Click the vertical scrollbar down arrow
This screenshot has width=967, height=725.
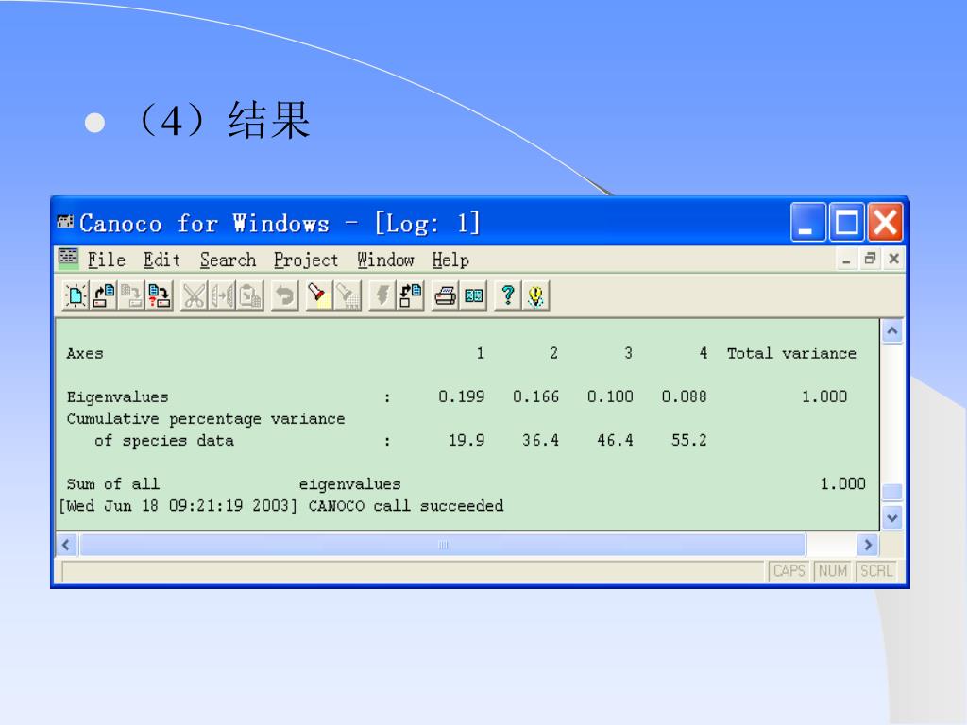point(891,518)
